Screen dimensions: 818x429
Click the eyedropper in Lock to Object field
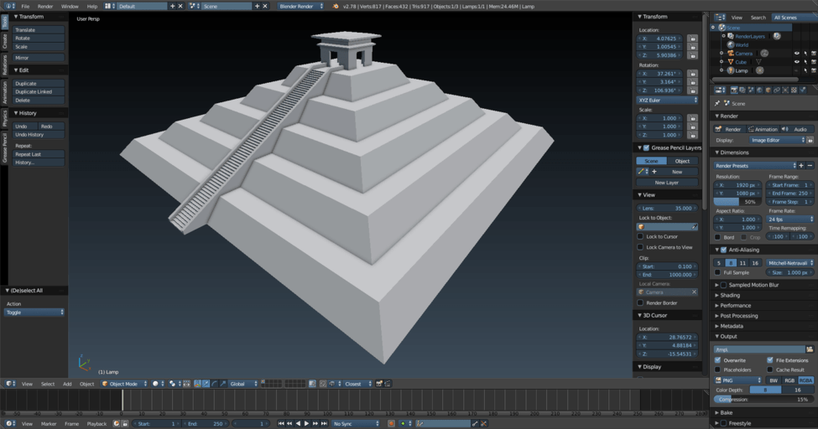click(x=694, y=227)
